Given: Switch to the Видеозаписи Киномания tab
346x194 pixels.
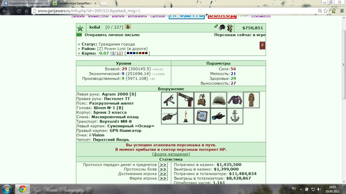Looking at the screenshot, I should 26,3.
